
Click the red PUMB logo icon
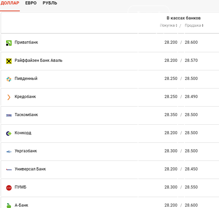(9, 188)
